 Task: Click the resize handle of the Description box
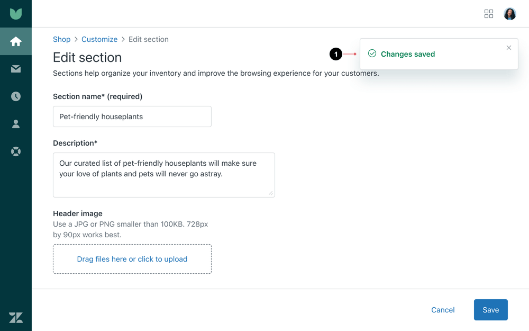(271, 194)
